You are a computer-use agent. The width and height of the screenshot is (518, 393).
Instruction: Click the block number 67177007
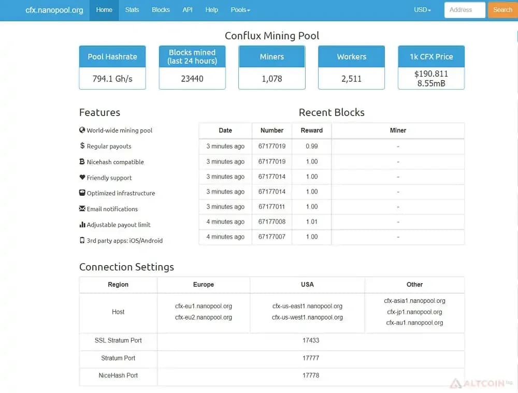point(271,237)
